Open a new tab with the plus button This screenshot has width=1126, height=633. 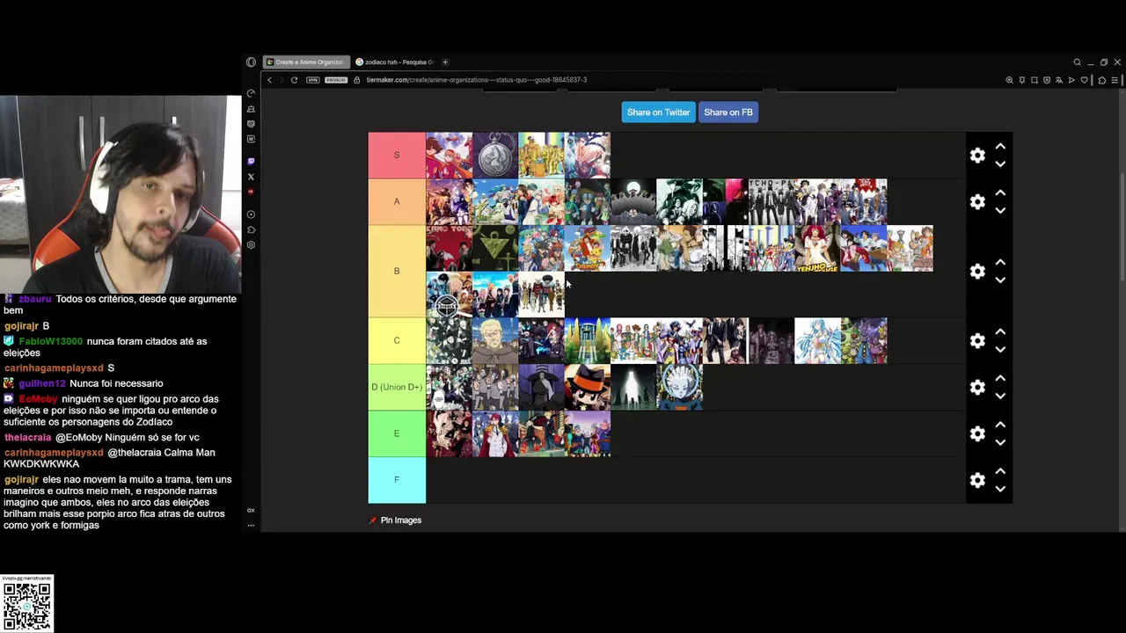pyautogui.click(x=445, y=62)
